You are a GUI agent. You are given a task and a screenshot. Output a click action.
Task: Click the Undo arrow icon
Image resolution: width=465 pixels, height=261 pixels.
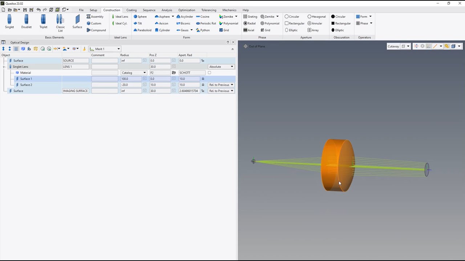point(38,10)
